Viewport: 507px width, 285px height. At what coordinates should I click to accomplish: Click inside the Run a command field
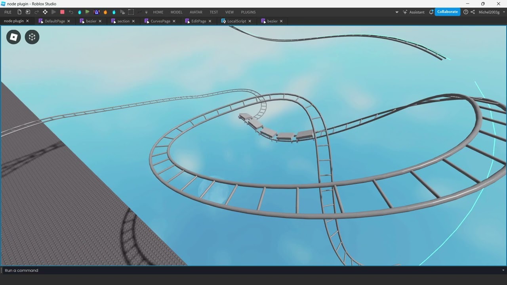tap(119, 270)
